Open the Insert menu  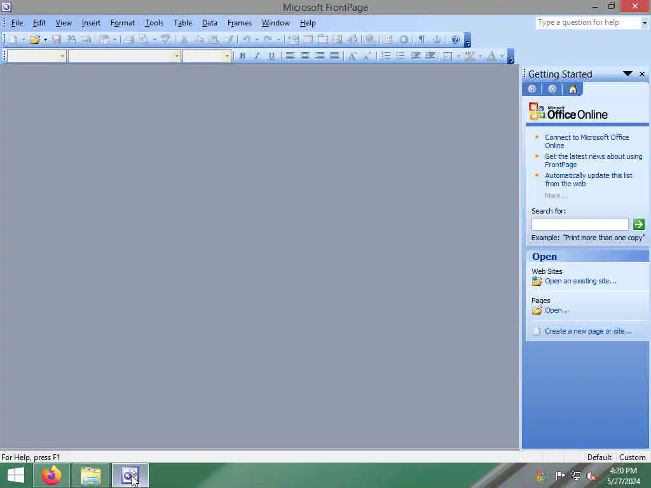click(x=91, y=23)
